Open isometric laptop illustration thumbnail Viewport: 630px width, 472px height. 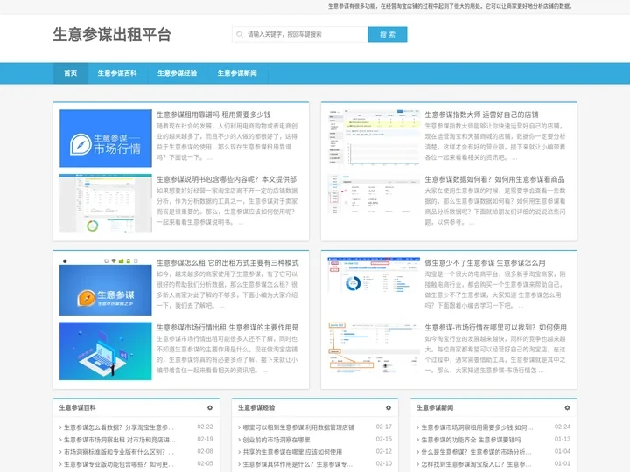pyautogui.click(x=106, y=351)
